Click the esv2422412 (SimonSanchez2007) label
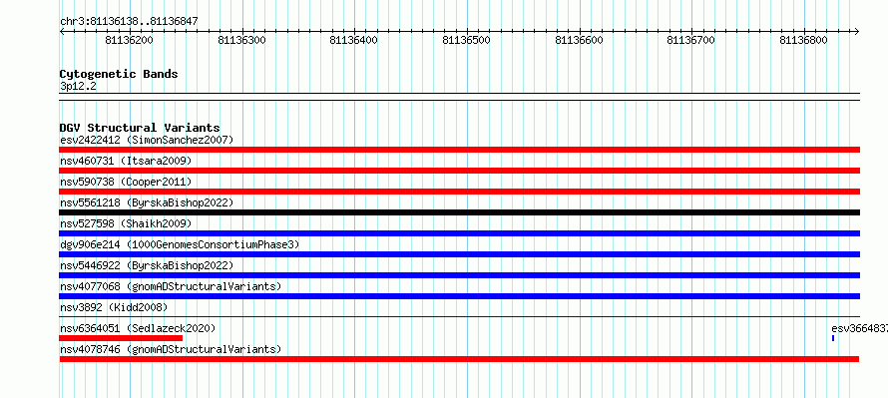This screenshot has height=398, width=888. pos(147,140)
